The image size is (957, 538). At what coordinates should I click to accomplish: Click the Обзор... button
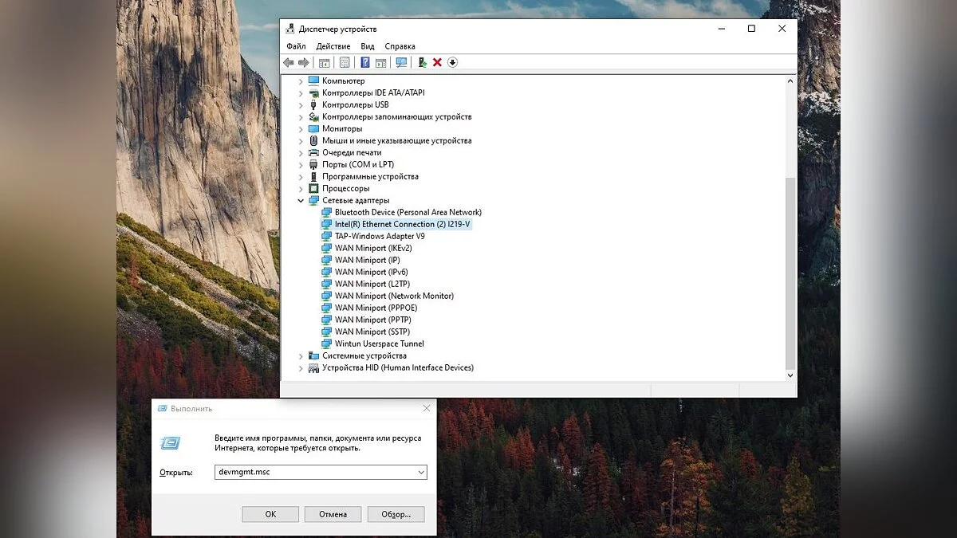tap(396, 514)
